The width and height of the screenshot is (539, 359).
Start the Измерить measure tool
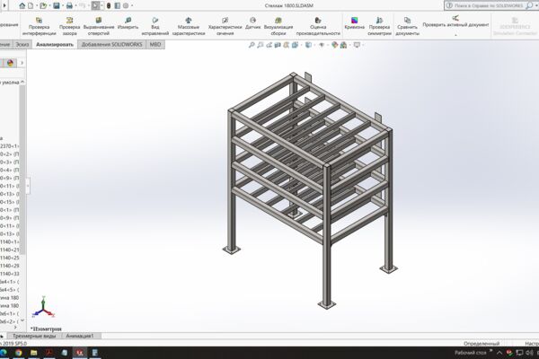(x=128, y=23)
